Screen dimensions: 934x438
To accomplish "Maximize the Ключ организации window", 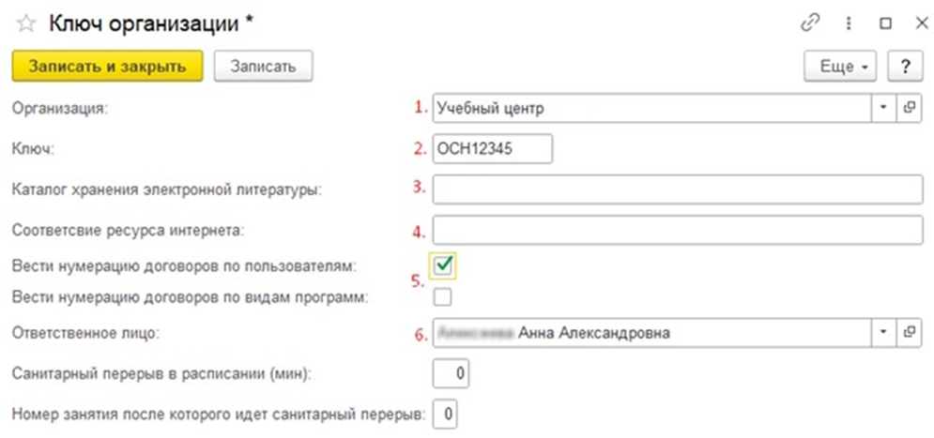I will 884,23.
